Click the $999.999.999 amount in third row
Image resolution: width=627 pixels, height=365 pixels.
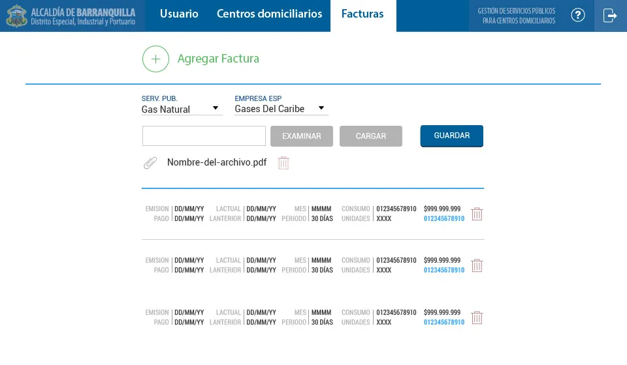(x=442, y=312)
